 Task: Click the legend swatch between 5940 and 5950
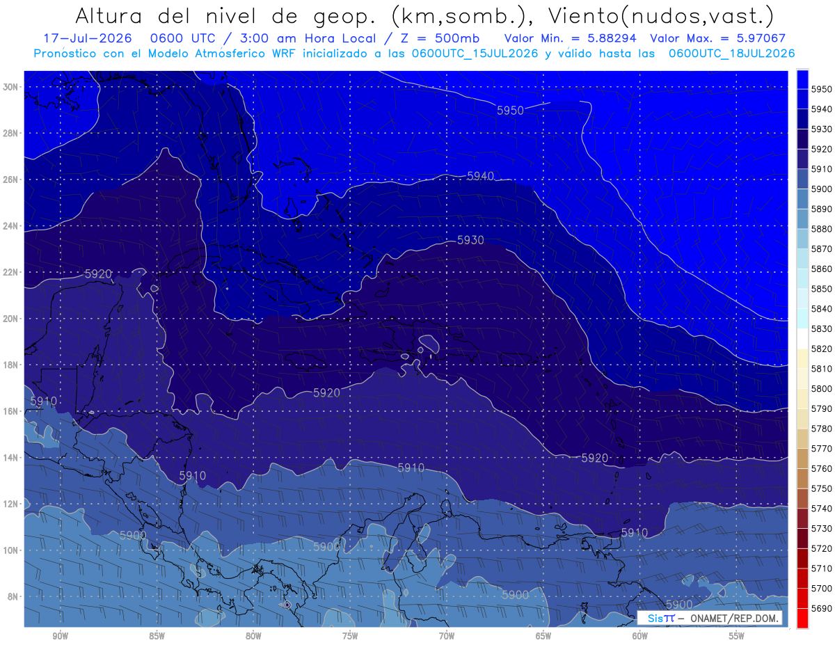(802, 99)
